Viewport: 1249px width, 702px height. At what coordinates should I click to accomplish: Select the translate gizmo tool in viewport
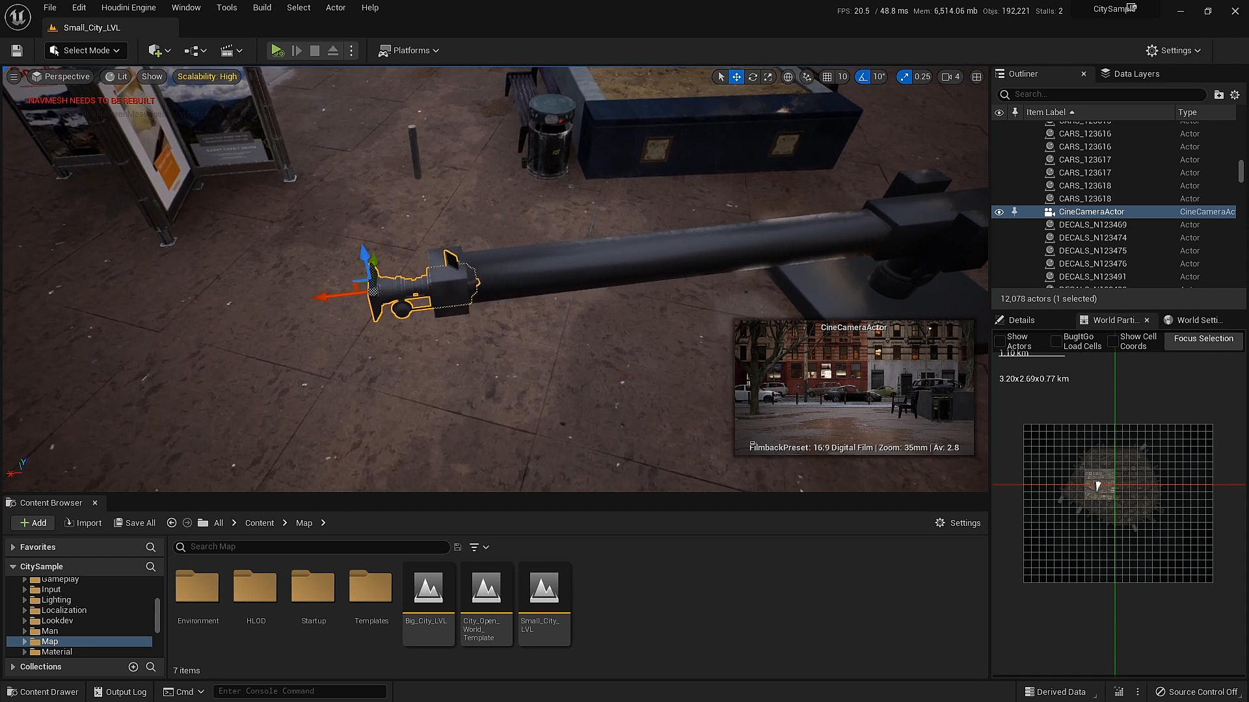coord(736,77)
